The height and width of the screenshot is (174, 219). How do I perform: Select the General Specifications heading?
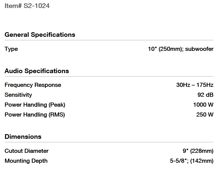coord(40,35)
